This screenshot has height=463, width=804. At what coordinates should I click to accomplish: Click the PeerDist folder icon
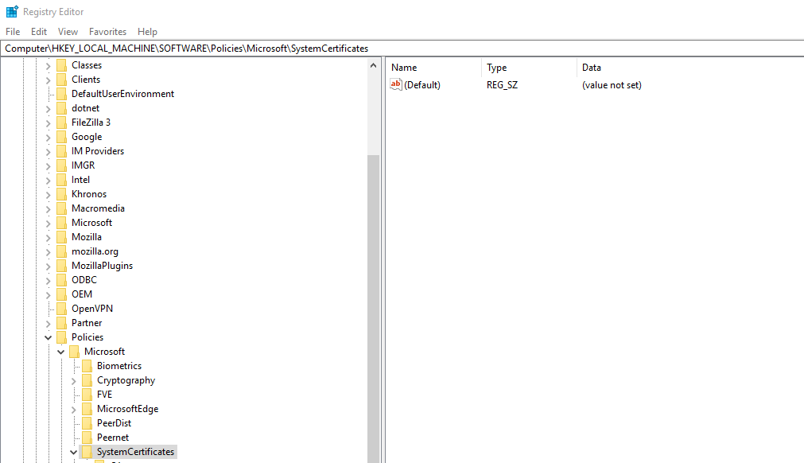click(x=87, y=423)
